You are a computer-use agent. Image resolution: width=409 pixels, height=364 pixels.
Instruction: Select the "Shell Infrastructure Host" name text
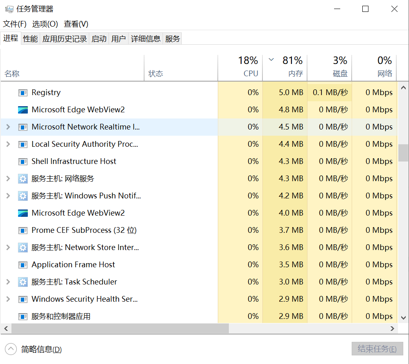click(74, 162)
